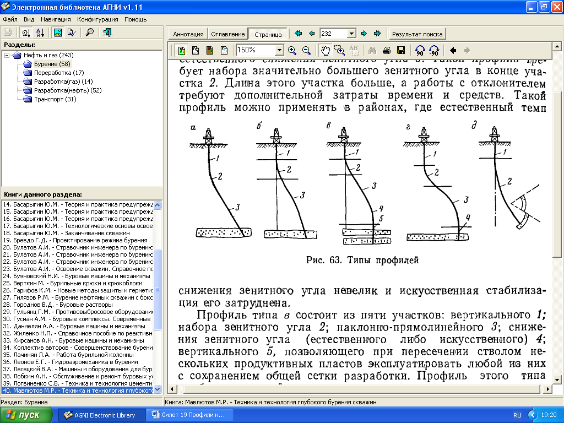Click the exit door icon
Viewport: 564px width, 423px height.
tap(107, 32)
